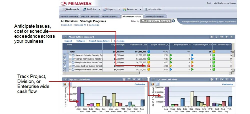Image resolution: width=250 pixels, height=114 pixels.
Task: Open the Administration section
Action: (x=153, y=9)
